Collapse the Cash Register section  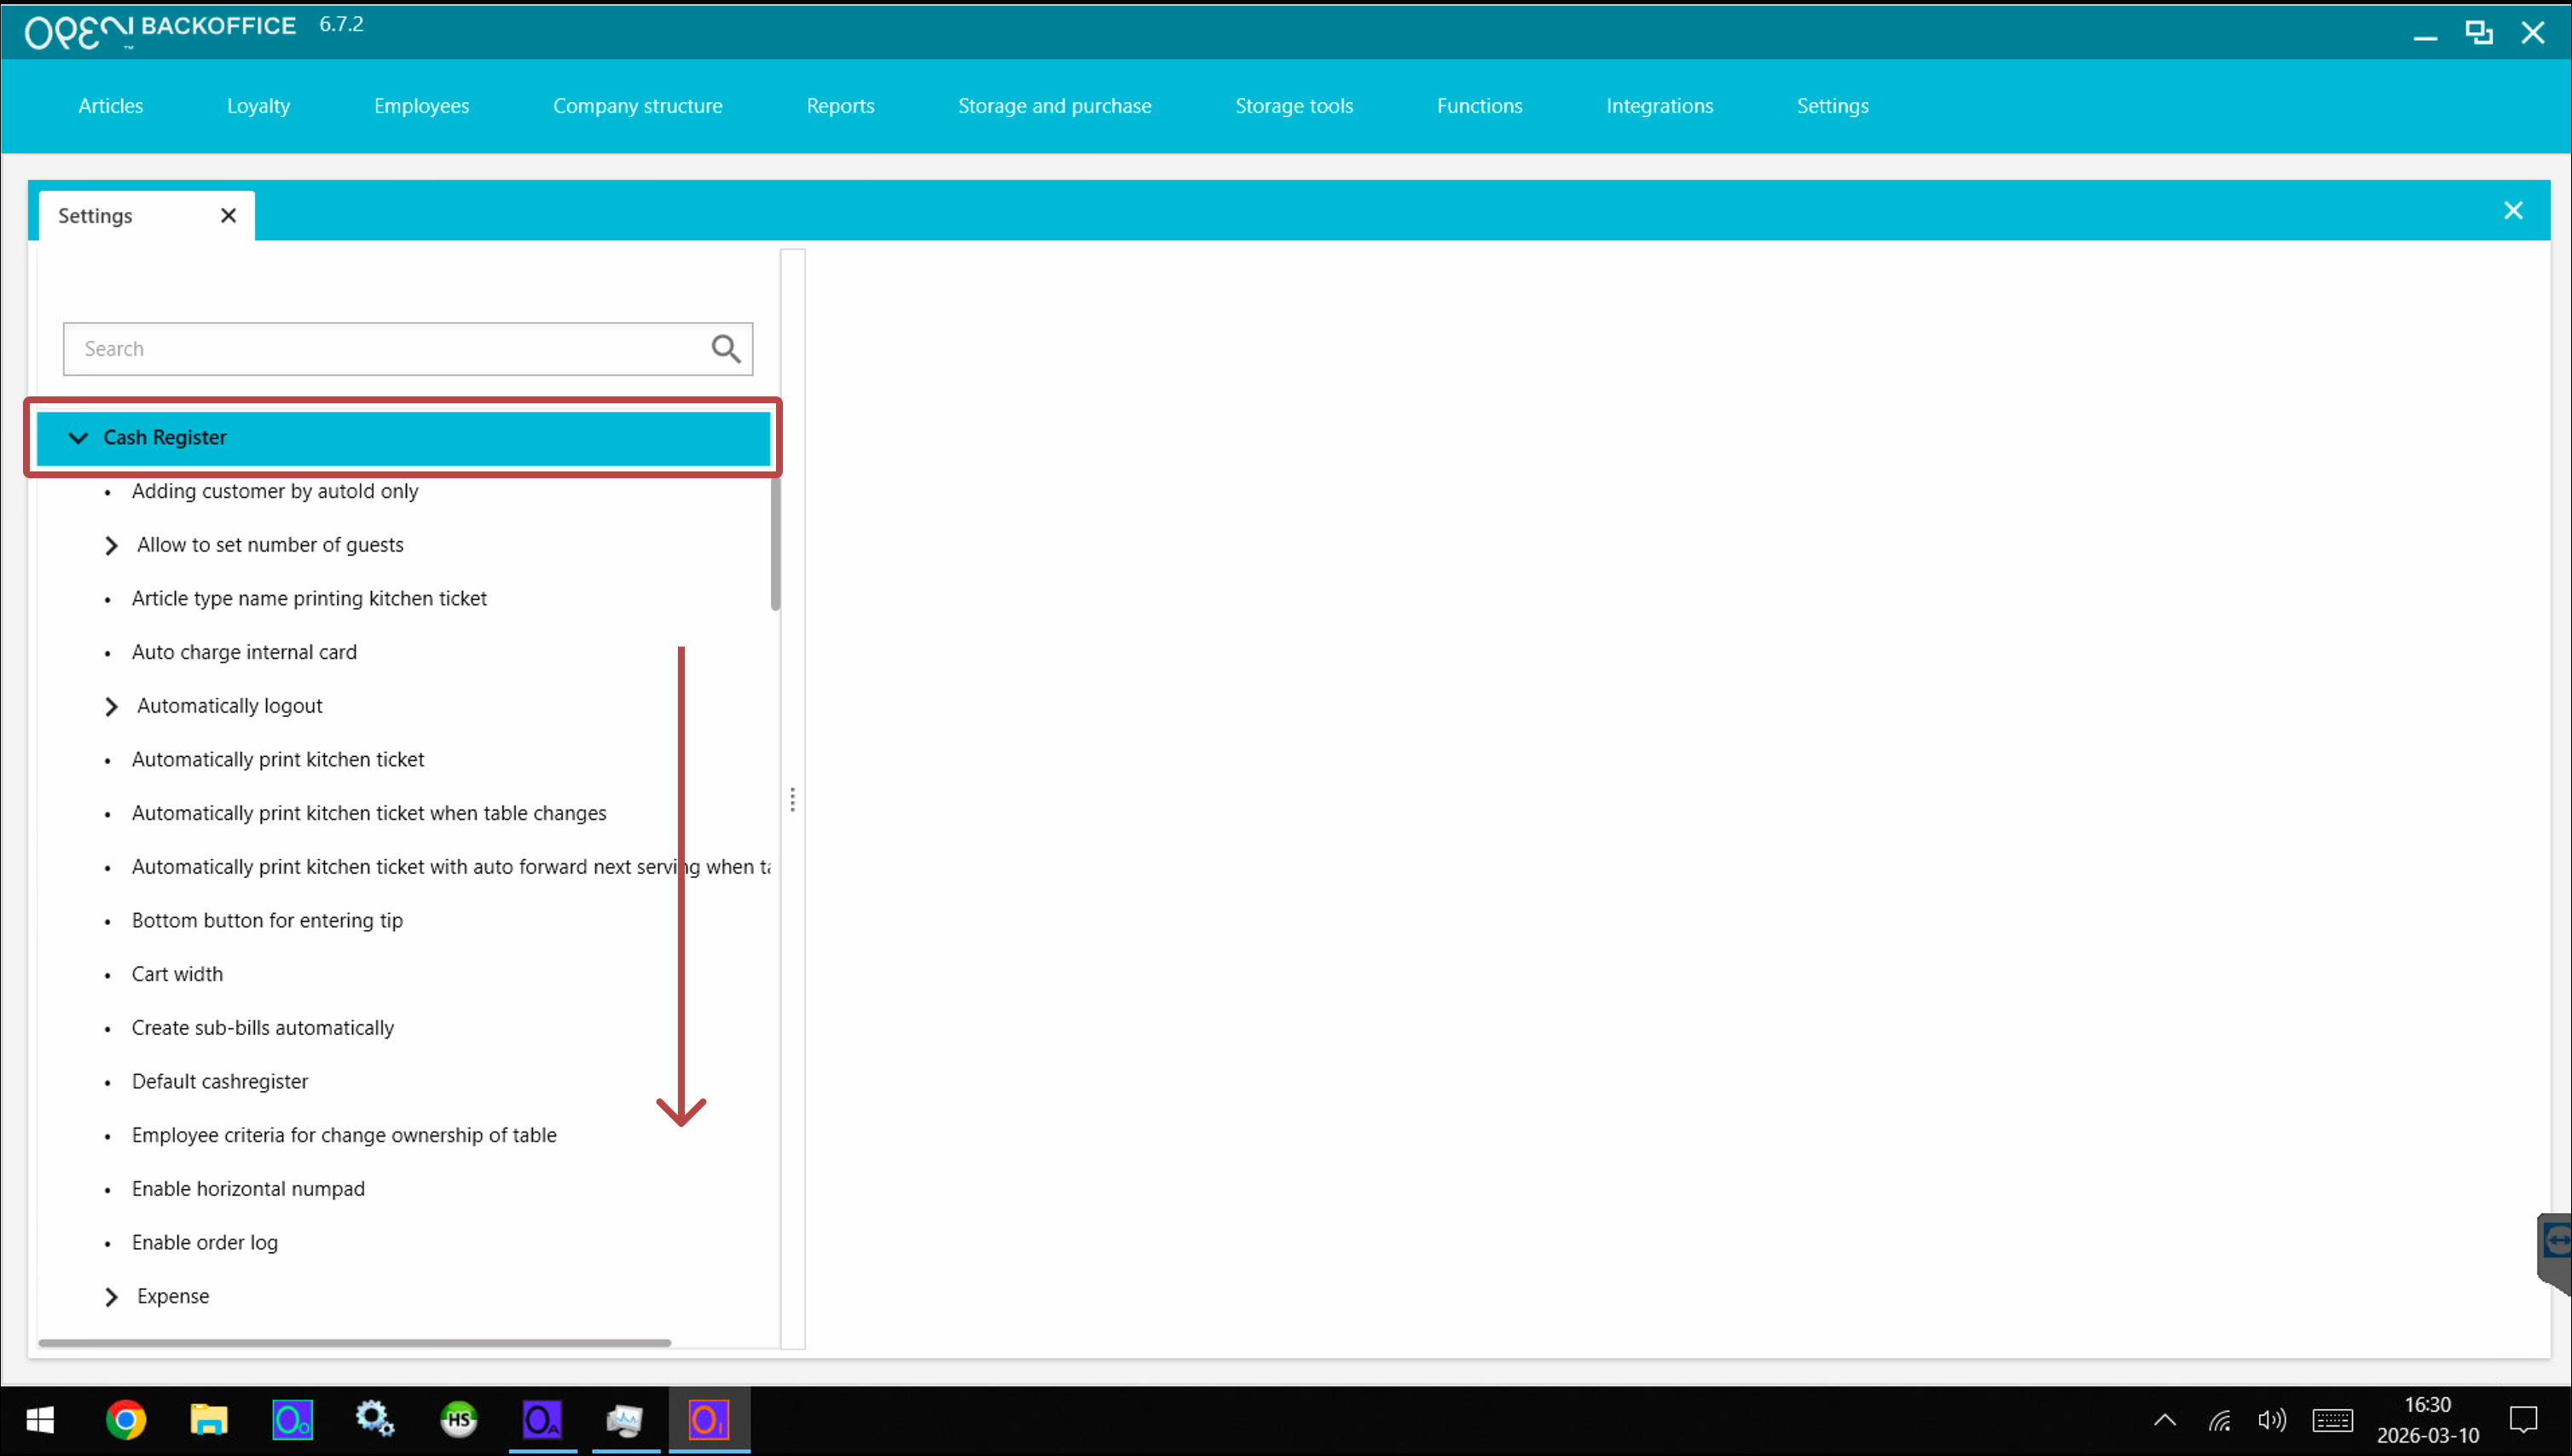tap(78, 438)
